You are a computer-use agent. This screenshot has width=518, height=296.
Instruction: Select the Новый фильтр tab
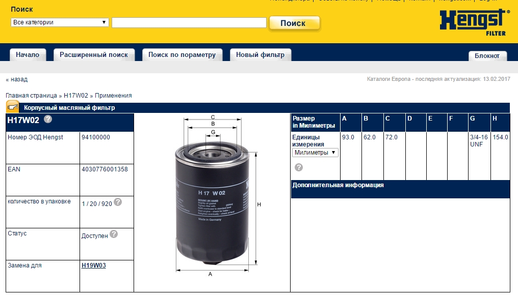[x=260, y=55]
